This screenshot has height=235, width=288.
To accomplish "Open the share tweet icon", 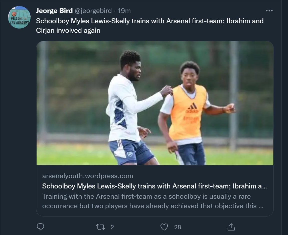I will click(231, 227).
